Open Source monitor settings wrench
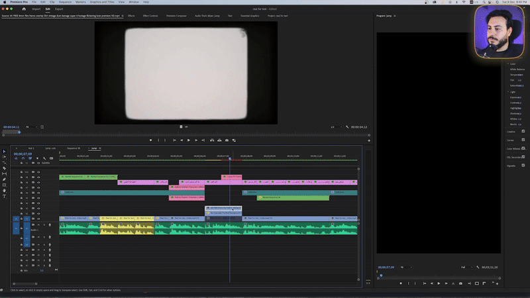 click(346, 126)
